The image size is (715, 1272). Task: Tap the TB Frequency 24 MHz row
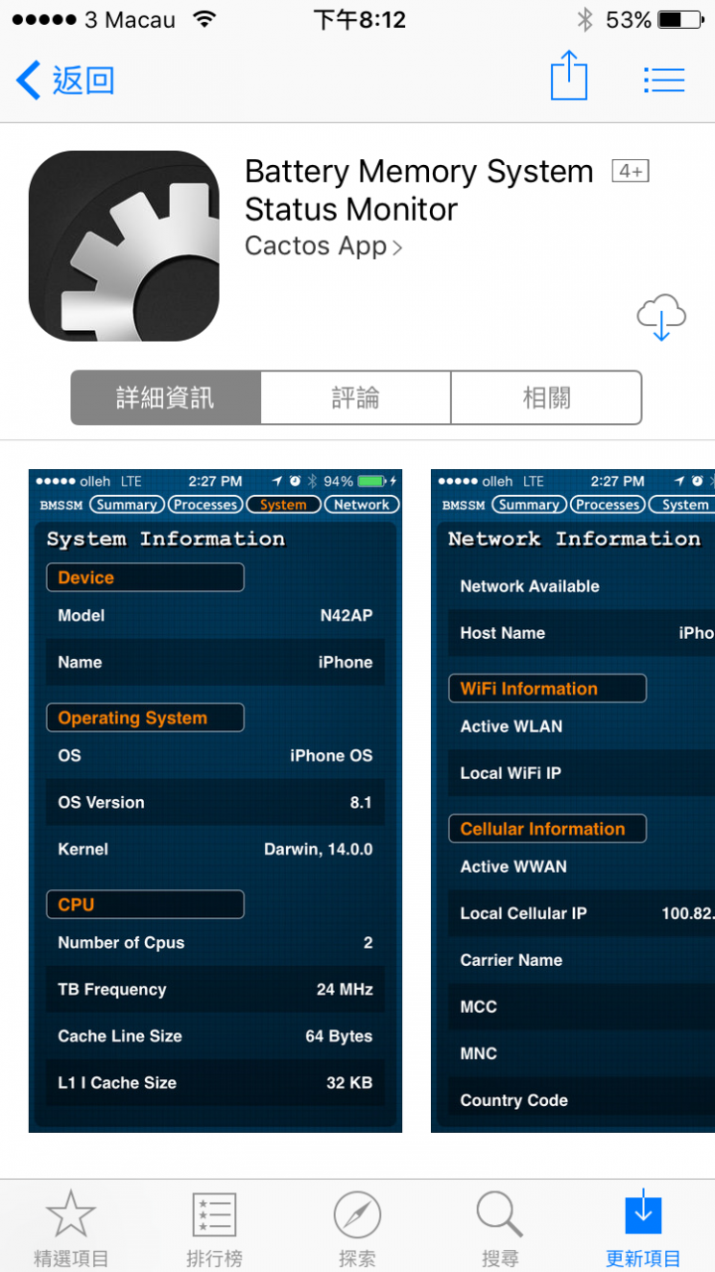[x=215, y=989]
